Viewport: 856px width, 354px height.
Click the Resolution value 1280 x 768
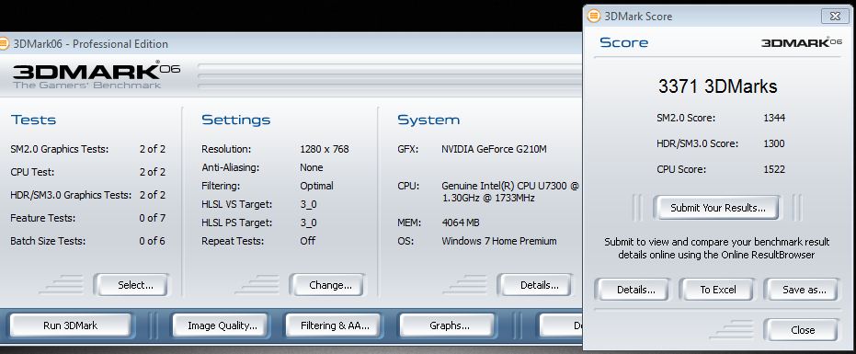325,149
